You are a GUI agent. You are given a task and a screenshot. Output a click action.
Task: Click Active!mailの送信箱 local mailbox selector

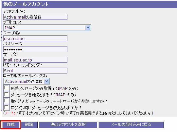coord(27,81)
